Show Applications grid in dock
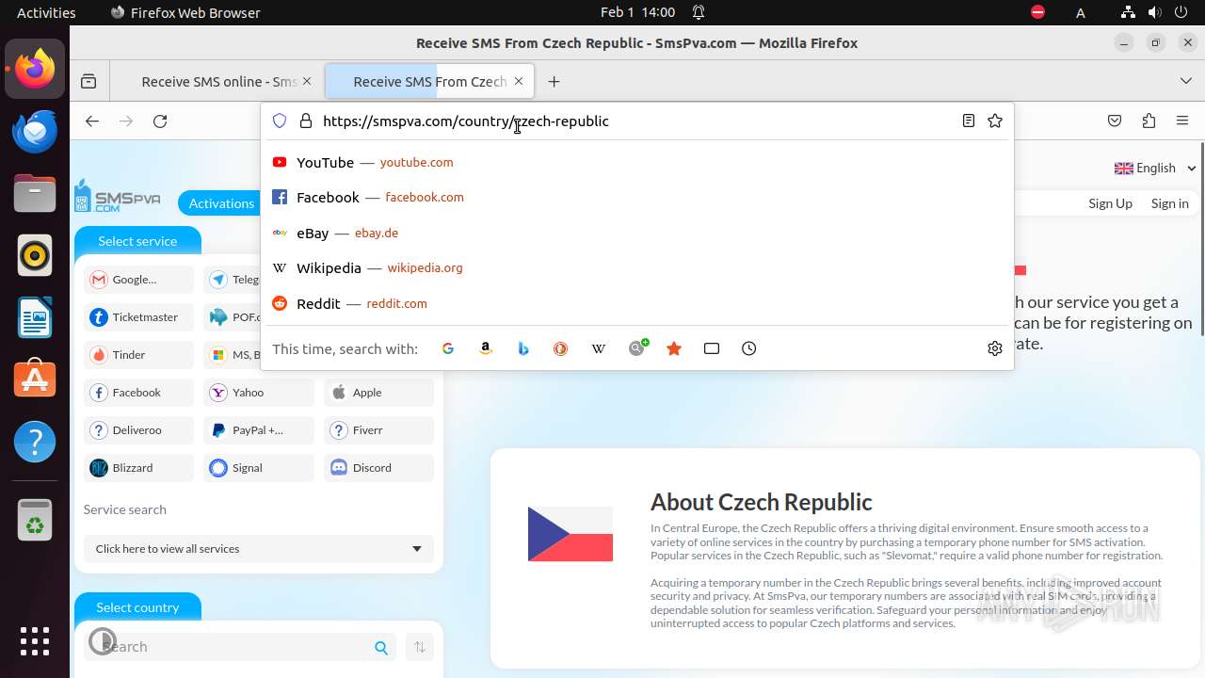The width and height of the screenshot is (1205, 678). (x=35, y=641)
